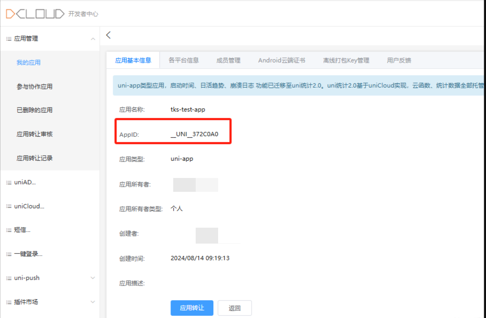Select 应用转让记录 in the sidebar
Viewport: 486px width, 318px height.
34,158
